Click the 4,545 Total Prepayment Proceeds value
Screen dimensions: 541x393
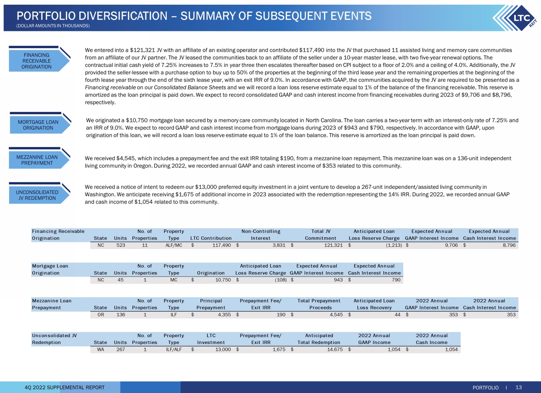click(336, 315)
